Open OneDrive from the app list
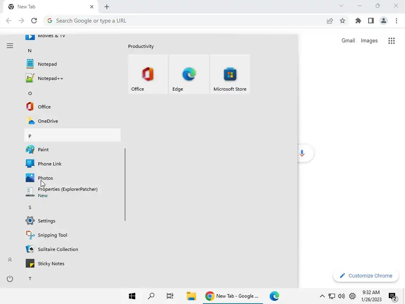Image resolution: width=405 pixels, height=304 pixels. 72,121
